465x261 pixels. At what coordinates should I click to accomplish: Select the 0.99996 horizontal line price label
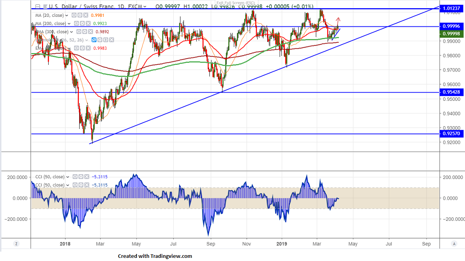point(452,27)
